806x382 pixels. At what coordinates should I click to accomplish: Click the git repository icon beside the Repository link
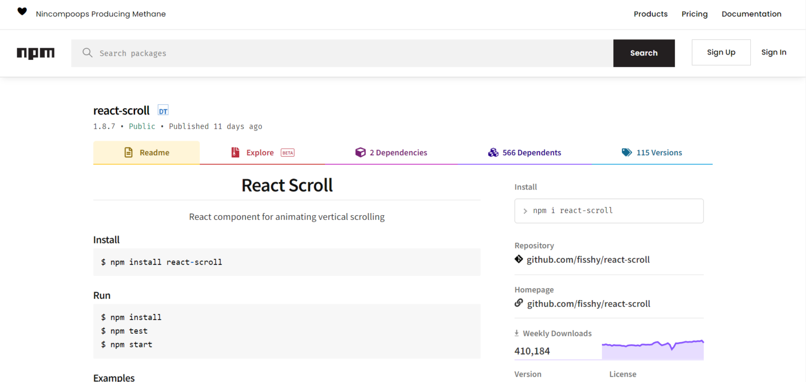[518, 259]
